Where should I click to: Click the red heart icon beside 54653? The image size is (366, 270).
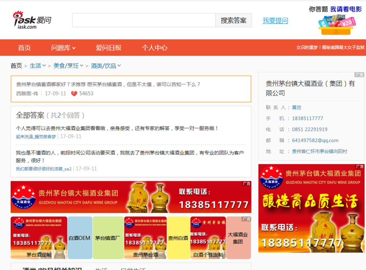[74, 94]
